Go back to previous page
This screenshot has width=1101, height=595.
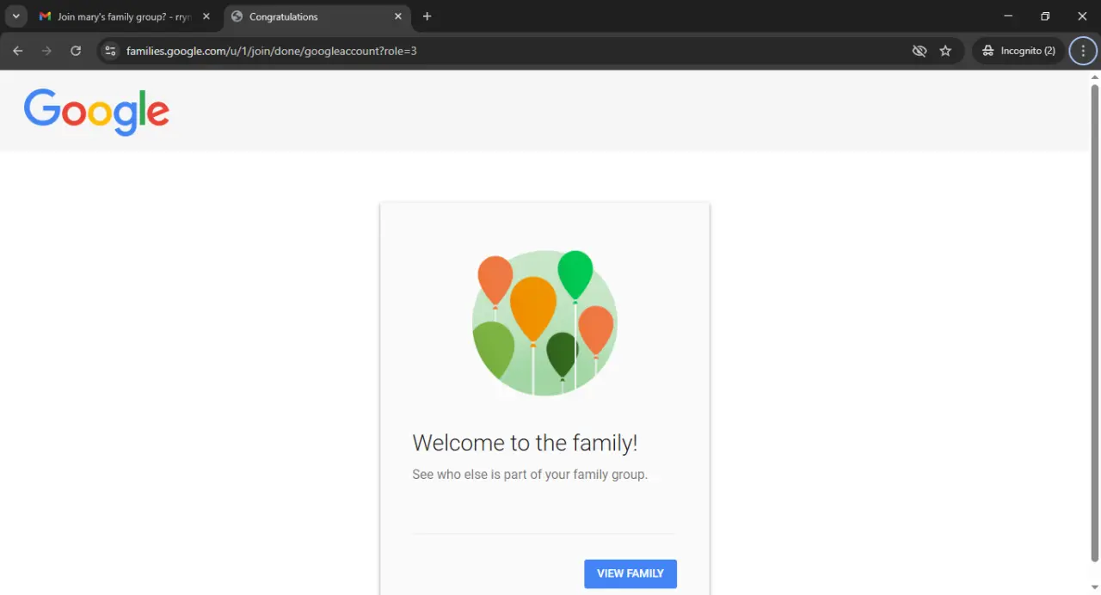click(18, 51)
